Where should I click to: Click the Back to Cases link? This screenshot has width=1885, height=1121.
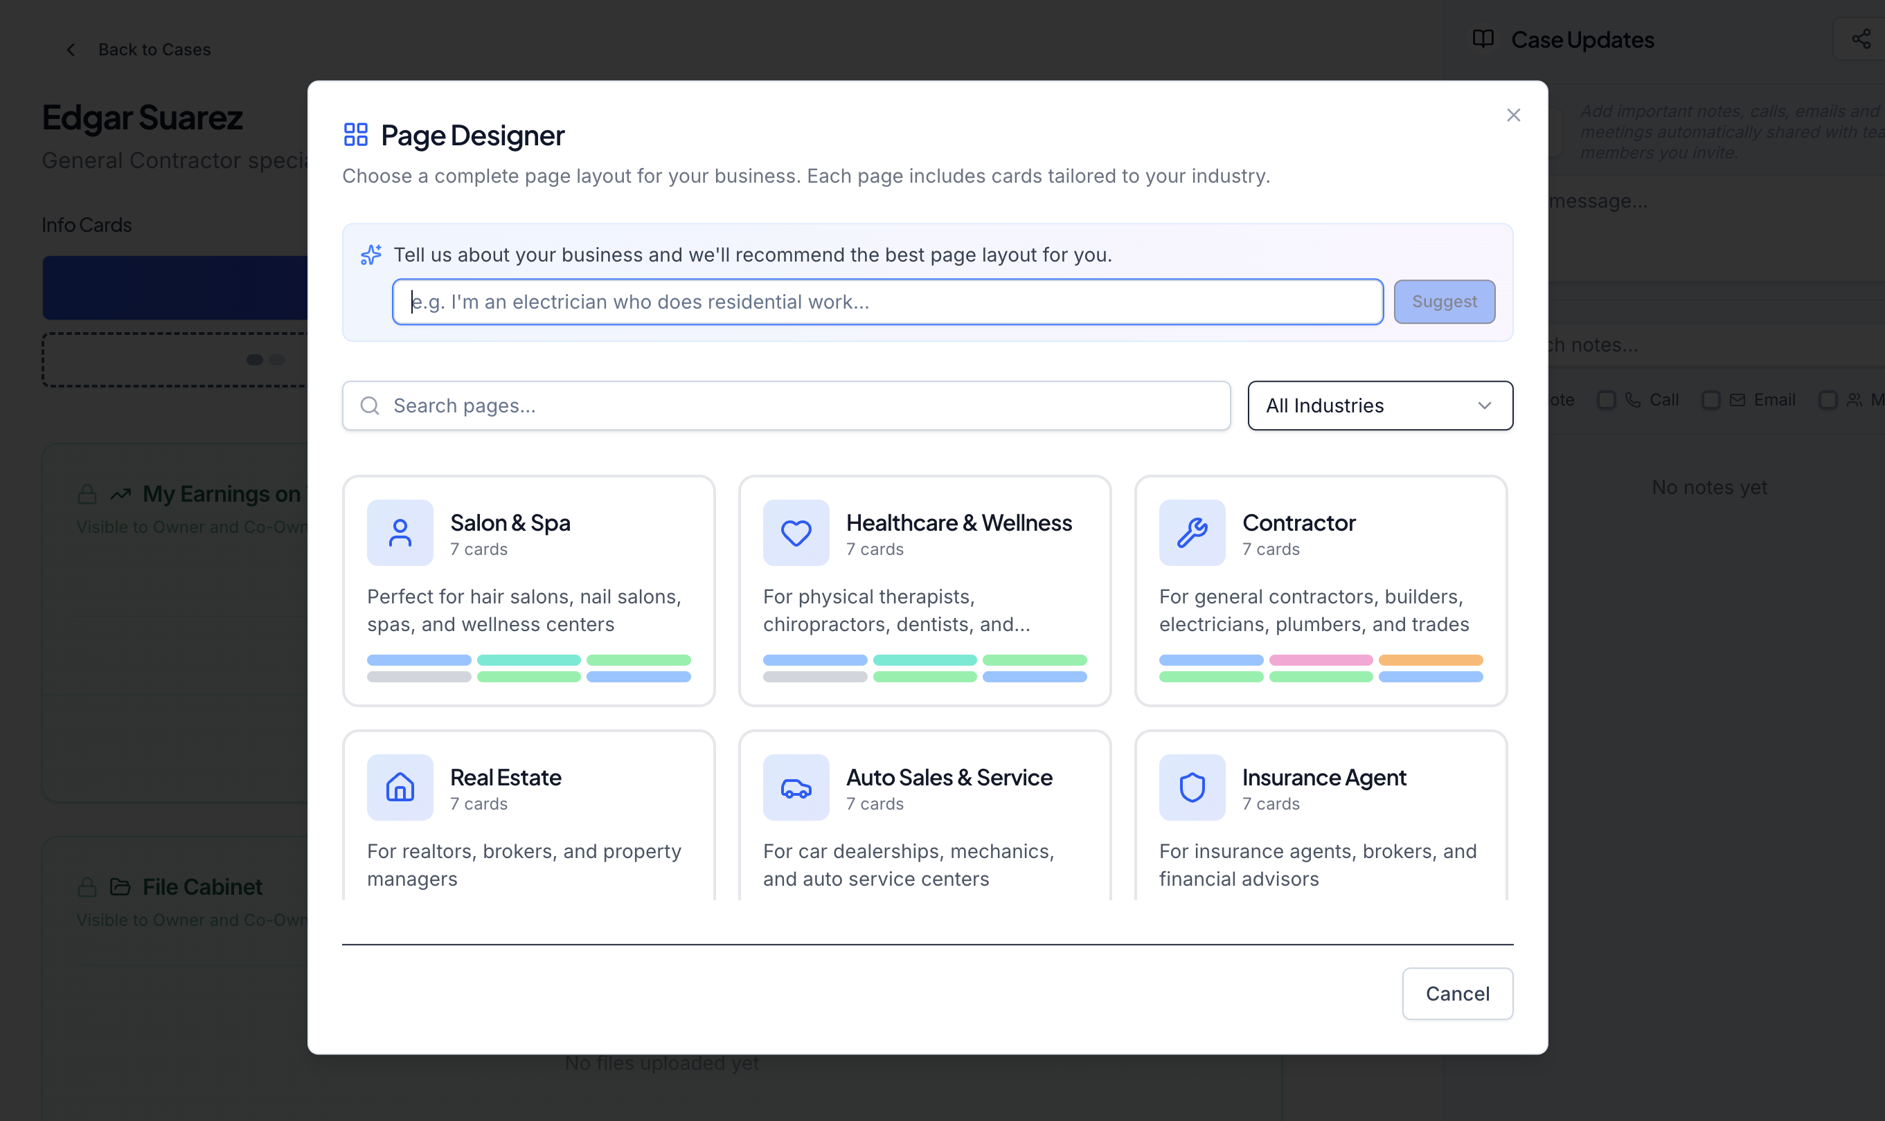coord(154,50)
